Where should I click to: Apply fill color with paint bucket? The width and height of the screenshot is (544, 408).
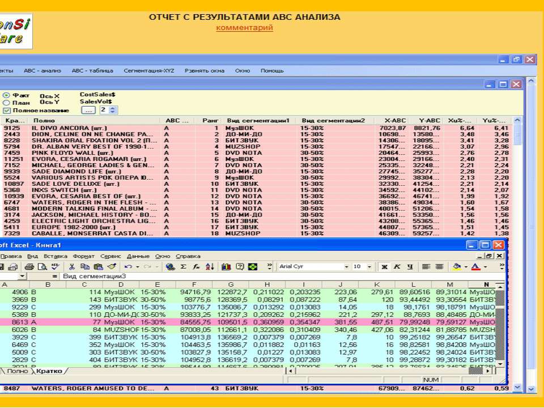coord(457,266)
